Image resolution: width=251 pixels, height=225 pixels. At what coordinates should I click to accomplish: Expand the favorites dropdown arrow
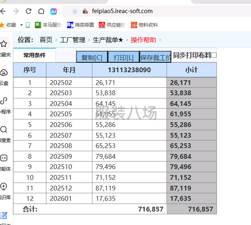[x=21, y=25]
